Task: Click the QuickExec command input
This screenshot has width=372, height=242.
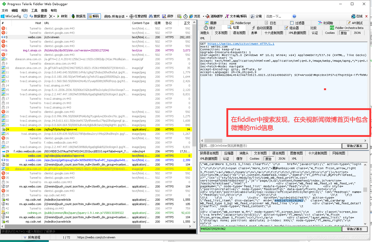Action: coord(98,231)
